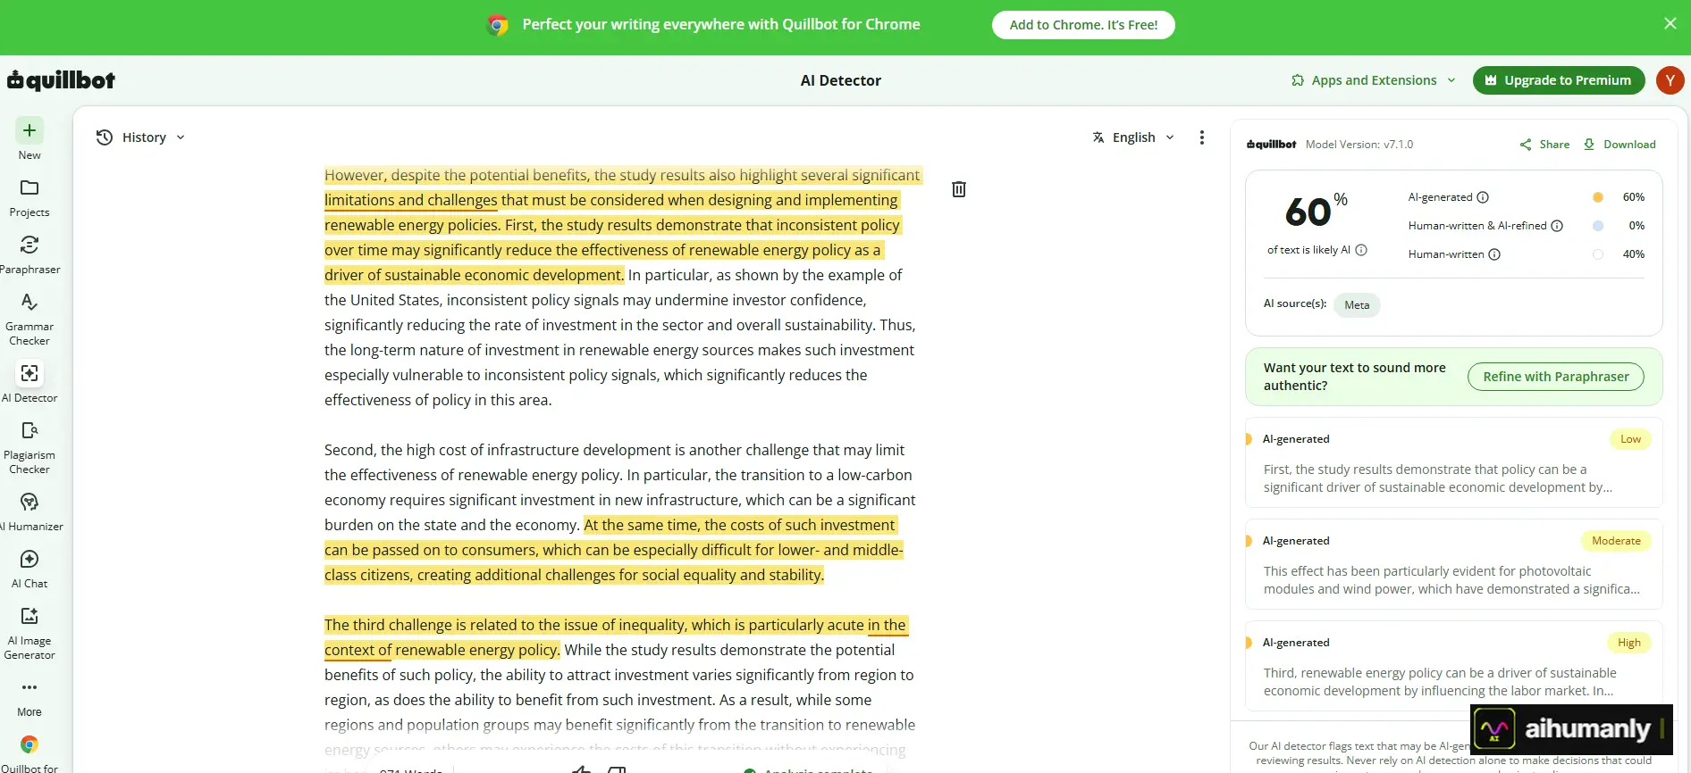This screenshot has height=773, width=1691.
Task: Click highlighted sentence 'The third challenge is related'
Action: pyautogui.click(x=616, y=637)
